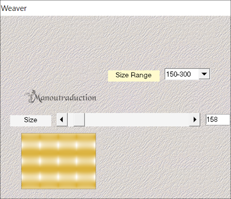
Task: Click the golden weave preview thumbnail
Action: [x=59, y=161]
